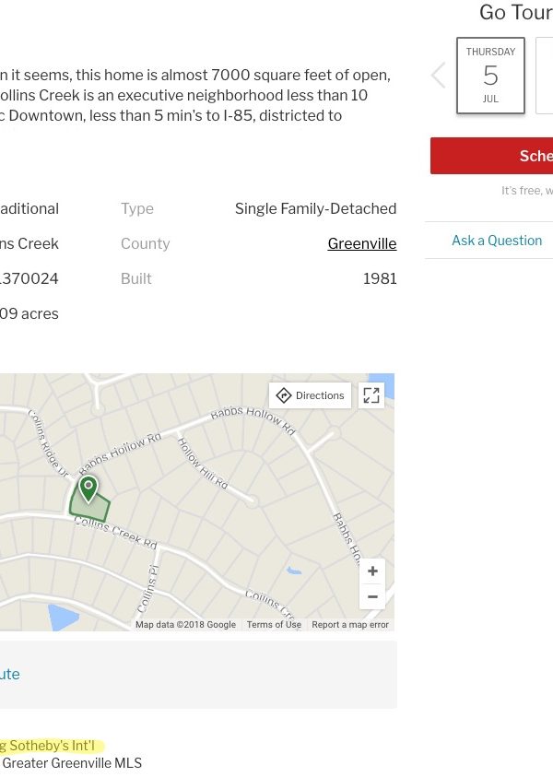Click Report a map error link
The width and height of the screenshot is (553, 777).
pos(350,624)
